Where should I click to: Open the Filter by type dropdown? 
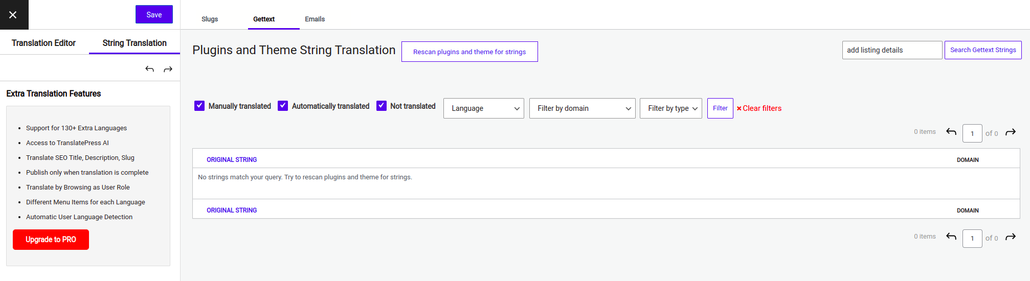tap(671, 108)
